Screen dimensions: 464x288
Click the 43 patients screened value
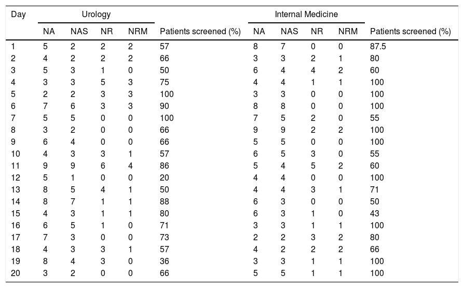[x=374, y=213]
